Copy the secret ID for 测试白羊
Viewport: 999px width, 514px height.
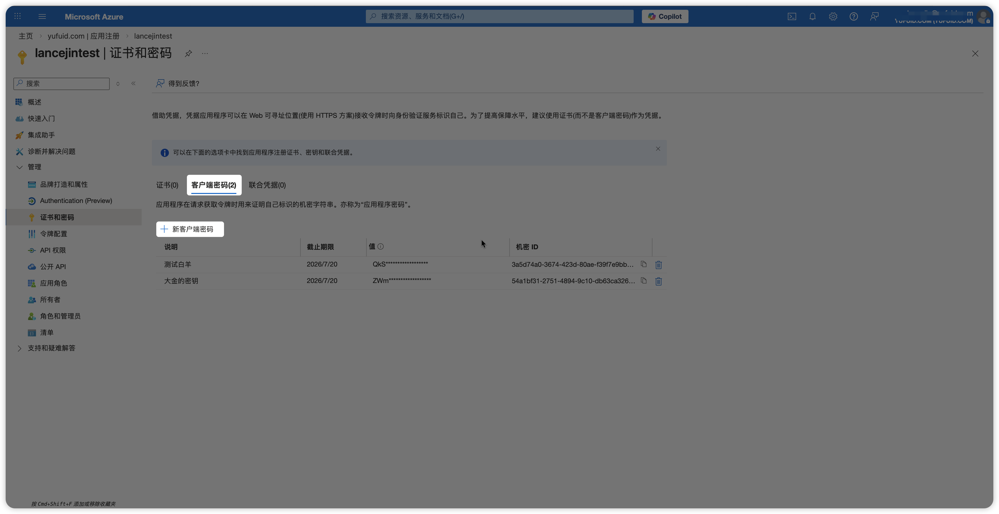[643, 264]
